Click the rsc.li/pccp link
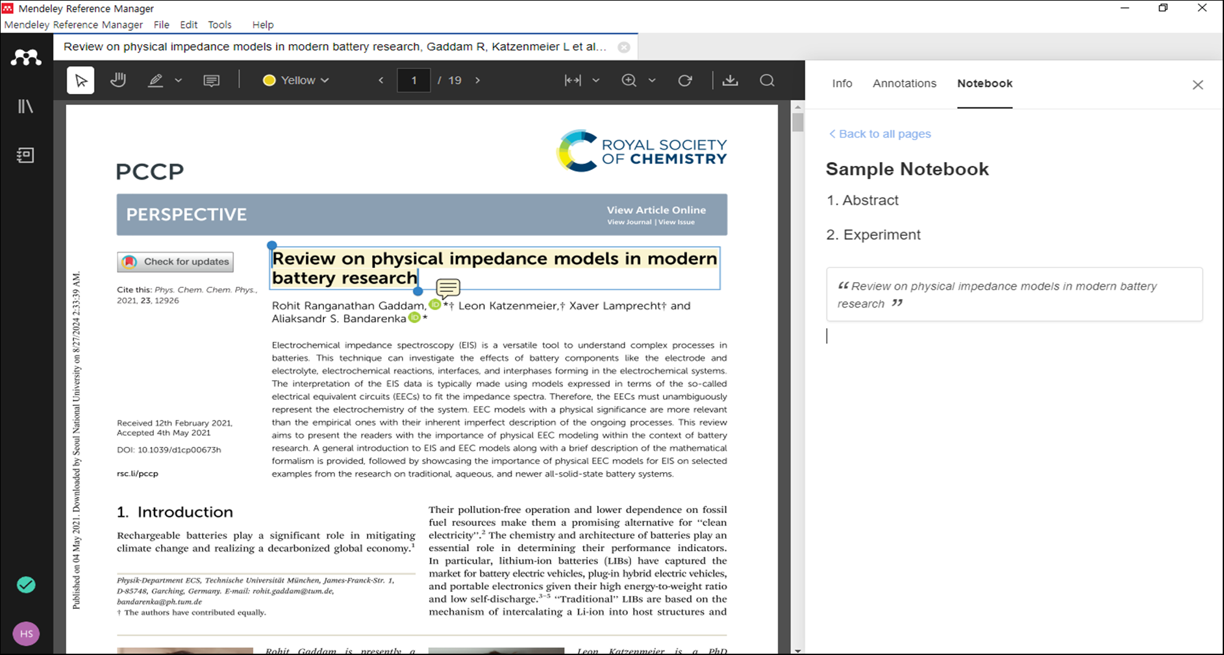Image resolution: width=1224 pixels, height=655 pixels. (138, 473)
